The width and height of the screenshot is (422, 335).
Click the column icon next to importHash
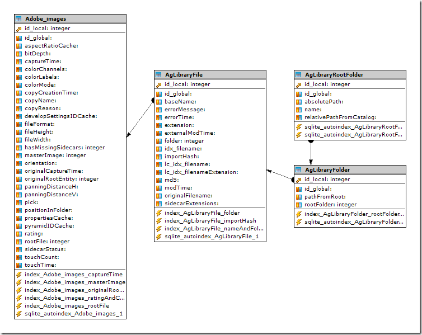pyautogui.click(x=159, y=157)
